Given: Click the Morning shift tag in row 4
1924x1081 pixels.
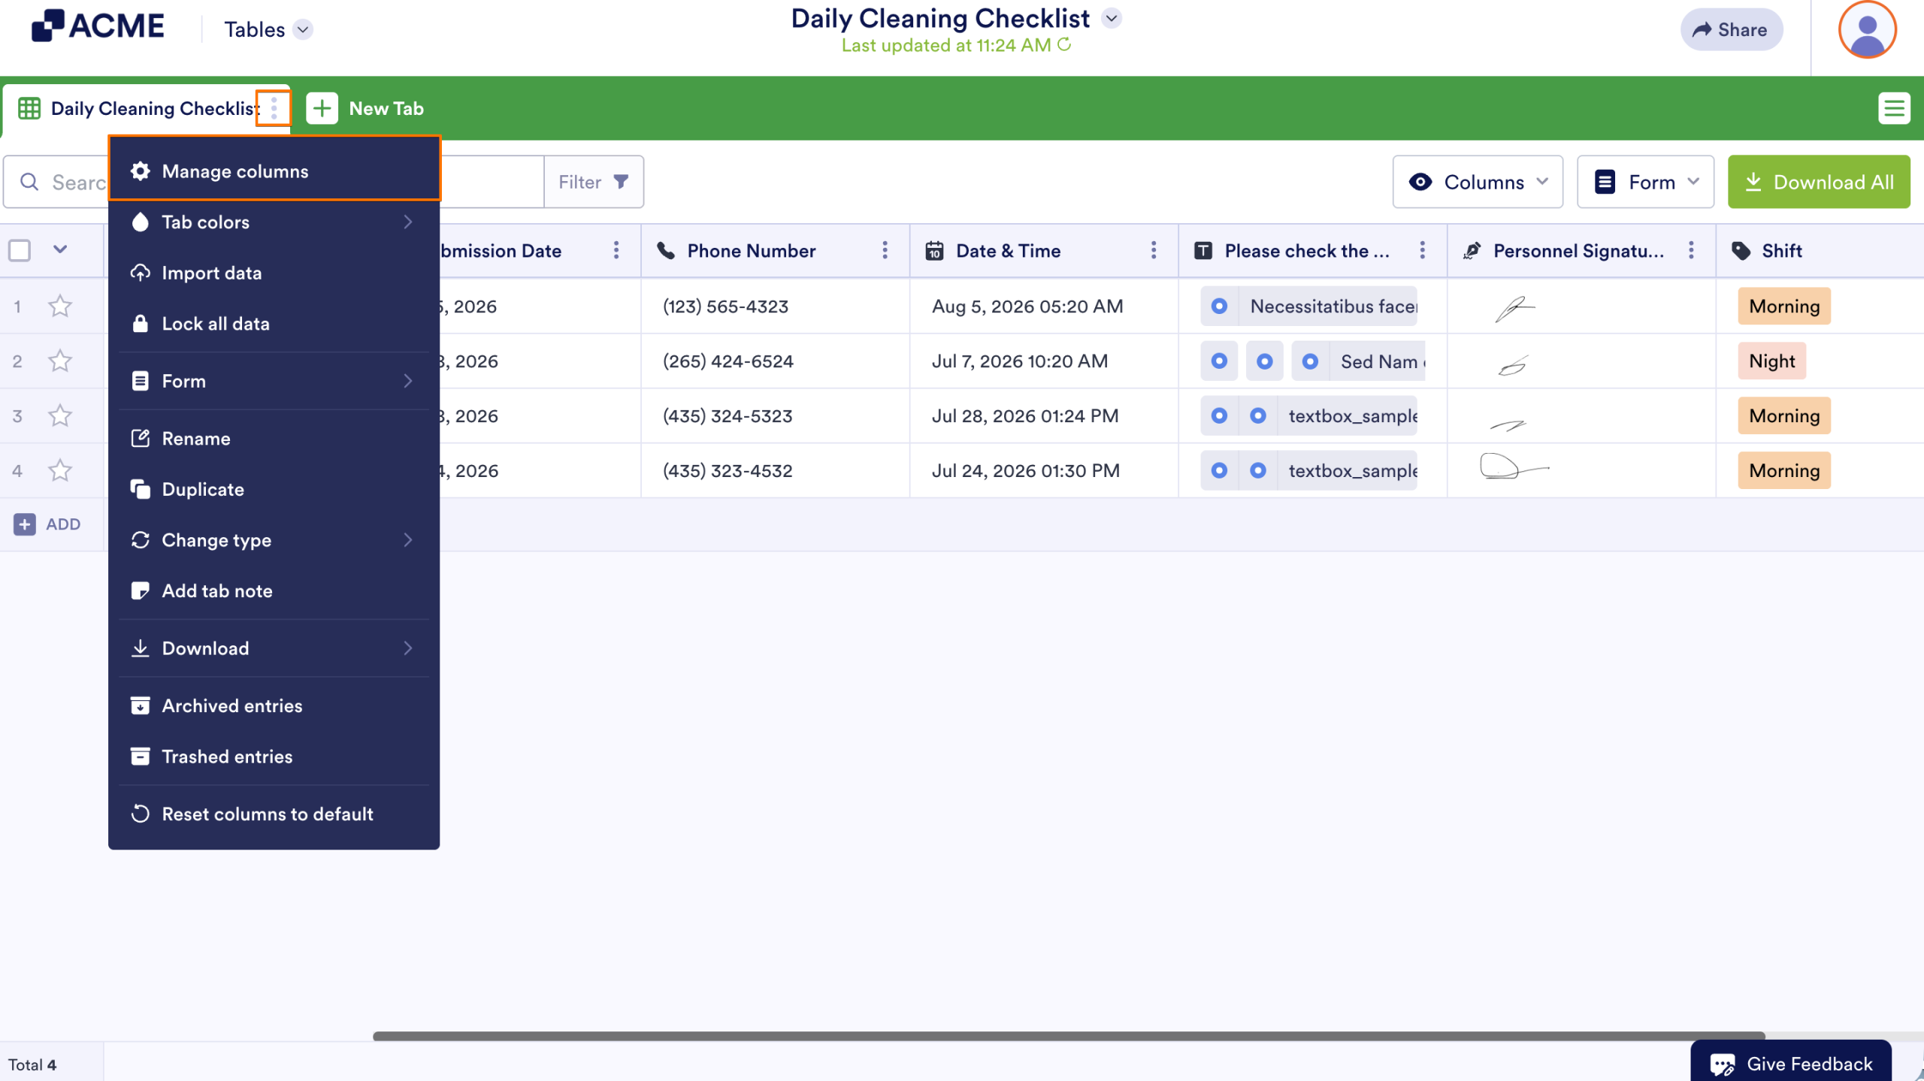Looking at the screenshot, I should pyautogui.click(x=1784, y=471).
